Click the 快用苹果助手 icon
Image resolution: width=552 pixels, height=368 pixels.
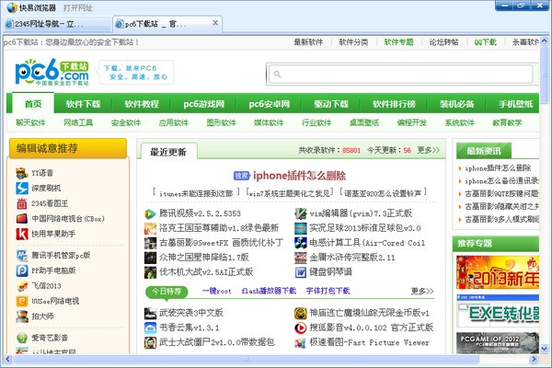coord(22,234)
